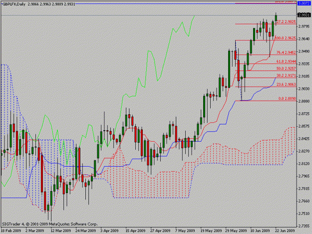Click price axis value 2.8575
Screen dimensions: 312x234
[x=304, y=126]
